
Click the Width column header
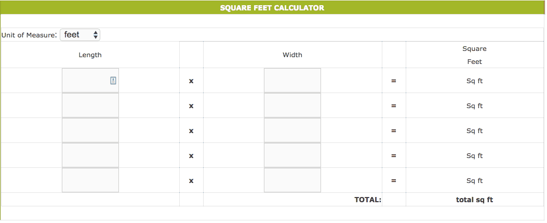292,55
